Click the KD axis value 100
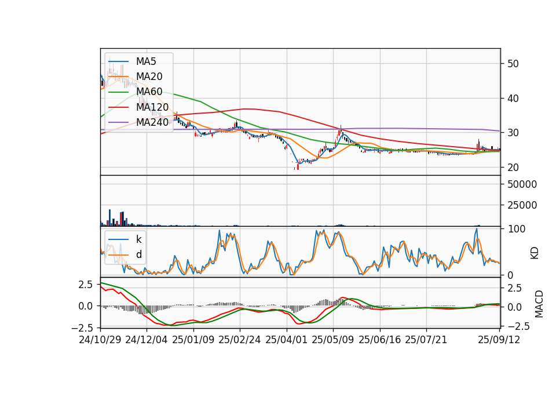The width and height of the screenshot is (556, 400). coord(517,229)
